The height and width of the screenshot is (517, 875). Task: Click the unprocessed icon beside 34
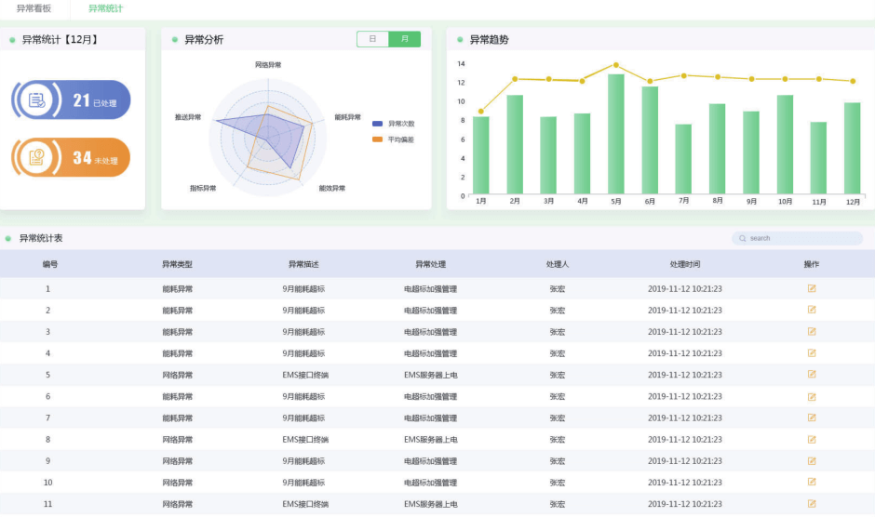coord(37,157)
